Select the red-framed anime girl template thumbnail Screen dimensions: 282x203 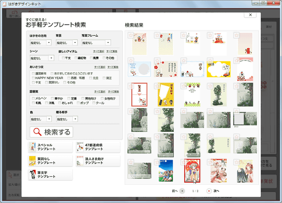point(192,171)
